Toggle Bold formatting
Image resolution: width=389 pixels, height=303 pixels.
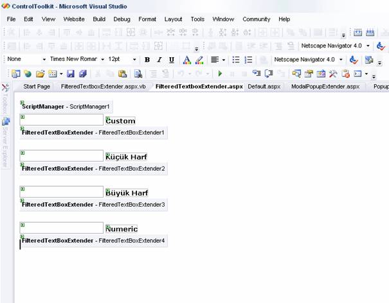click(147, 60)
